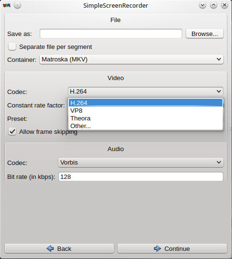
Task: Close the SimpleScreenRecorder window
Action: point(224,5)
